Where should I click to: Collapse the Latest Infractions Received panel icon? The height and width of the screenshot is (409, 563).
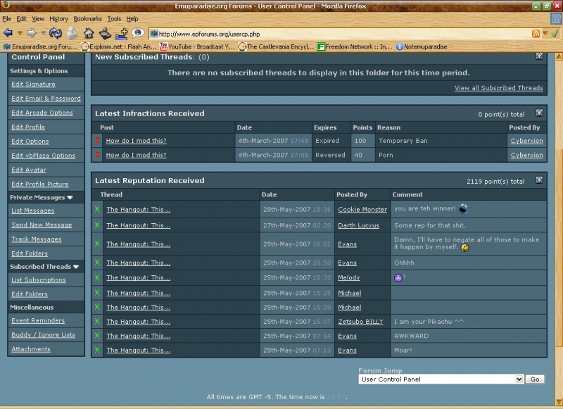point(539,113)
